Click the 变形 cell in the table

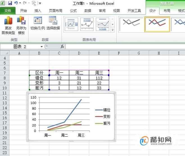[x=39, y=83]
